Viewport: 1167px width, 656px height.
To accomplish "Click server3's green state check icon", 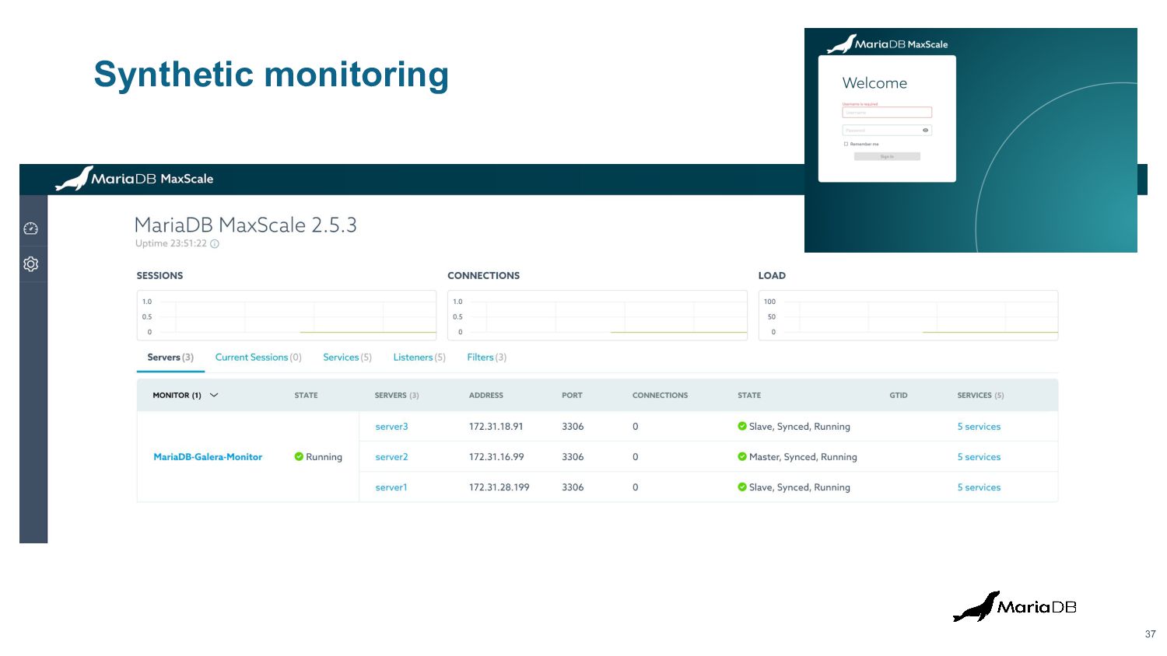I will pos(742,426).
